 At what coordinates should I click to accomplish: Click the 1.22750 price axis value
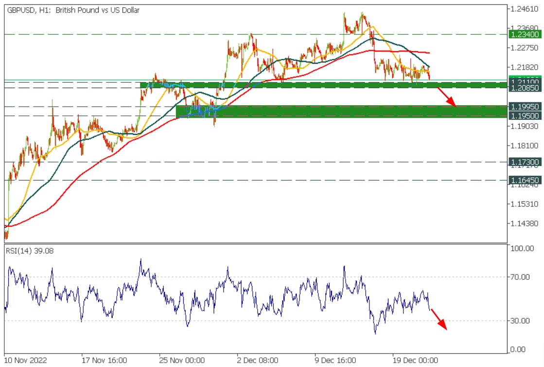[524, 48]
